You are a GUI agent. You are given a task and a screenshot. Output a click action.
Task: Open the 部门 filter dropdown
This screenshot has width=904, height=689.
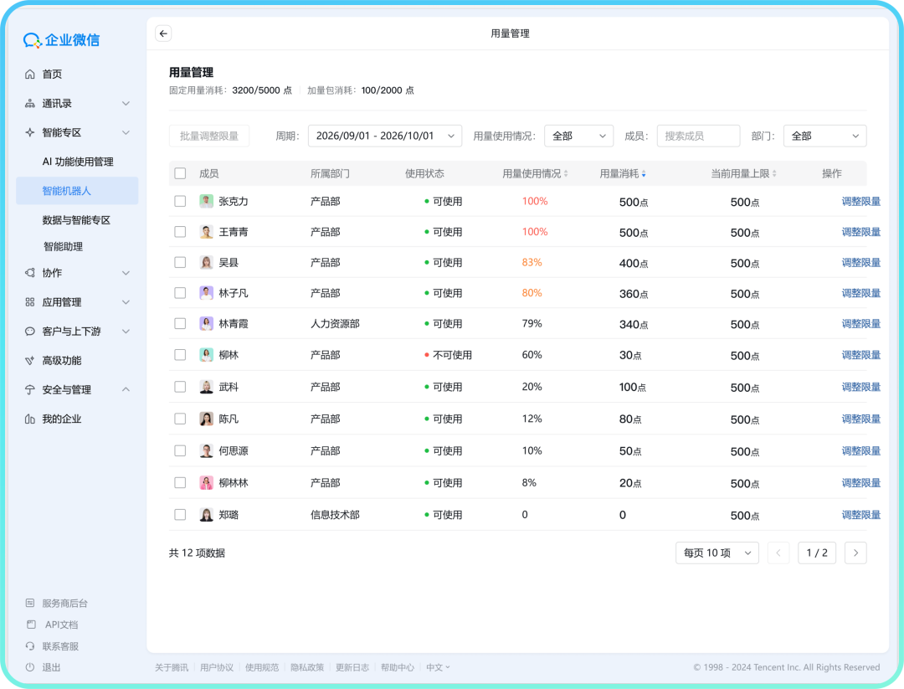pos(824,136)
